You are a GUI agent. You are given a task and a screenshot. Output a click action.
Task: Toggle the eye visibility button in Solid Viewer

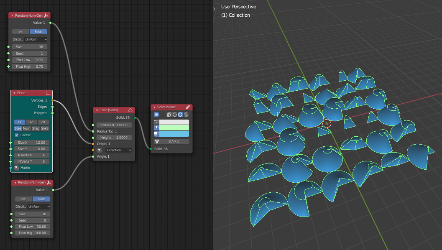click(x=156, y=115)
